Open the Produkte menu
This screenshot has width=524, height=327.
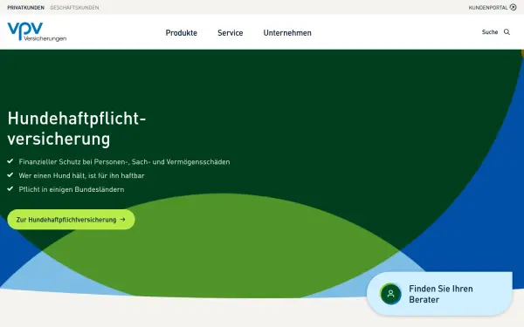(x=182, y=33)
